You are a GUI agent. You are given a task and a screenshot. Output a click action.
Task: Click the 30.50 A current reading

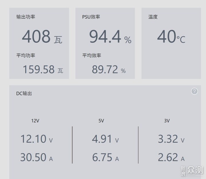(x=37, y=157)
